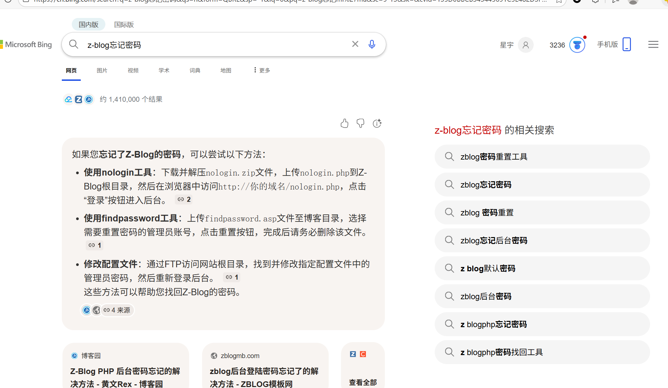The height and width of the screenshot is (388, 668).
Task: Click the magnifier search icon in the search box
Action: (x=74, y=44)
